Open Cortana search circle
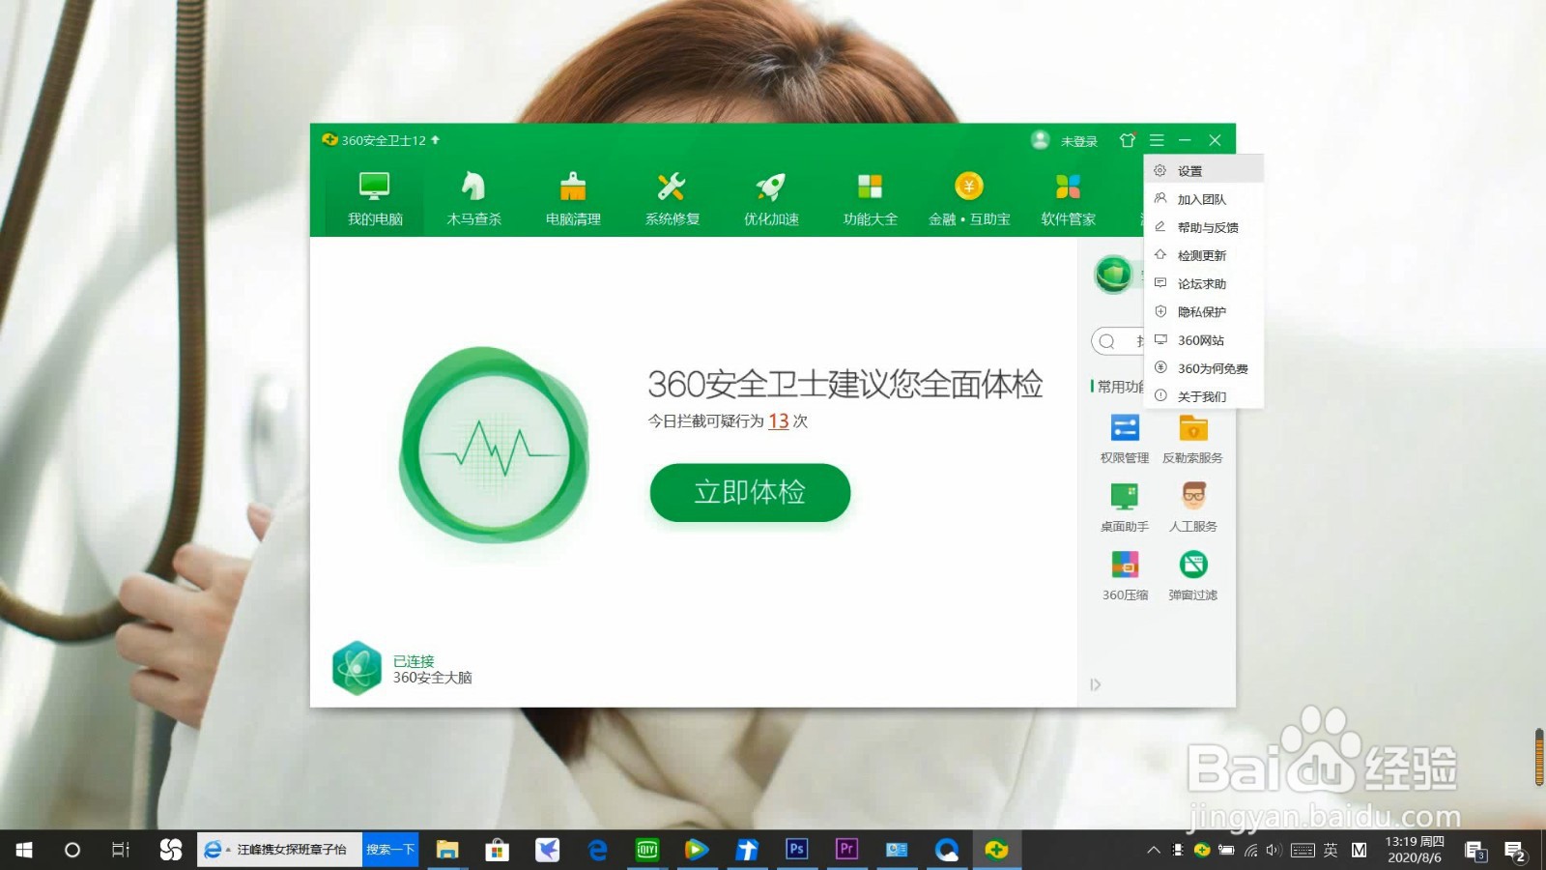This screenshot has width=1546, height=870. [72, 850]
